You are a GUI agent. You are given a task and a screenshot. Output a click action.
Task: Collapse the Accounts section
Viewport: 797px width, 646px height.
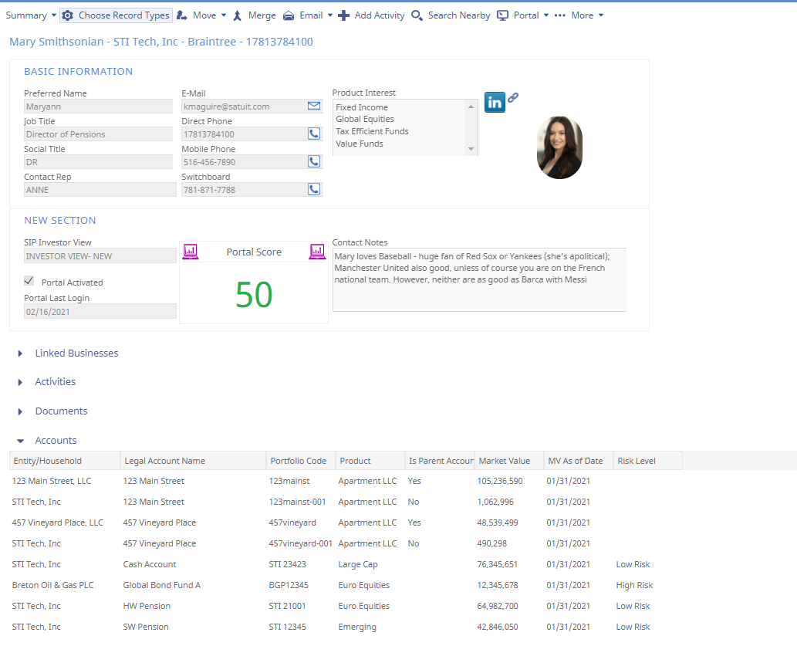point(20,441)
